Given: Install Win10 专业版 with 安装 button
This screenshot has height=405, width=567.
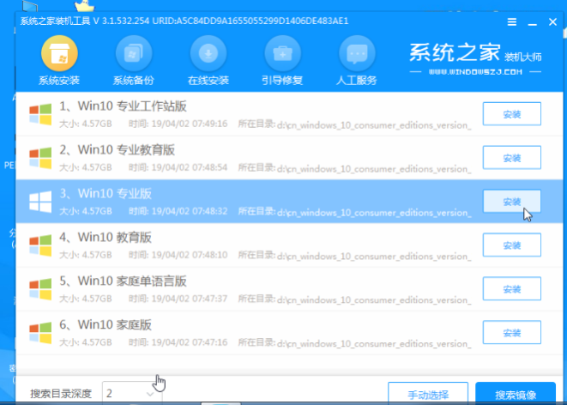Looking at the screenshot, I should (512, 202).
